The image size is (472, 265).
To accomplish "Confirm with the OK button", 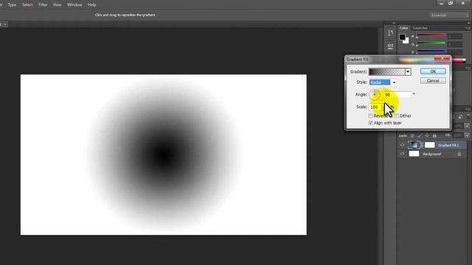I will 433,71.
